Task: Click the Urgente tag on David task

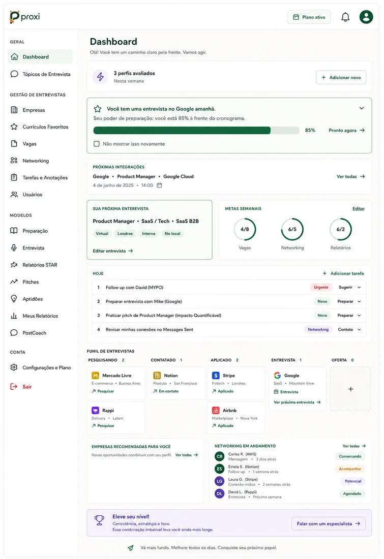Action: (x=321, y=287)
